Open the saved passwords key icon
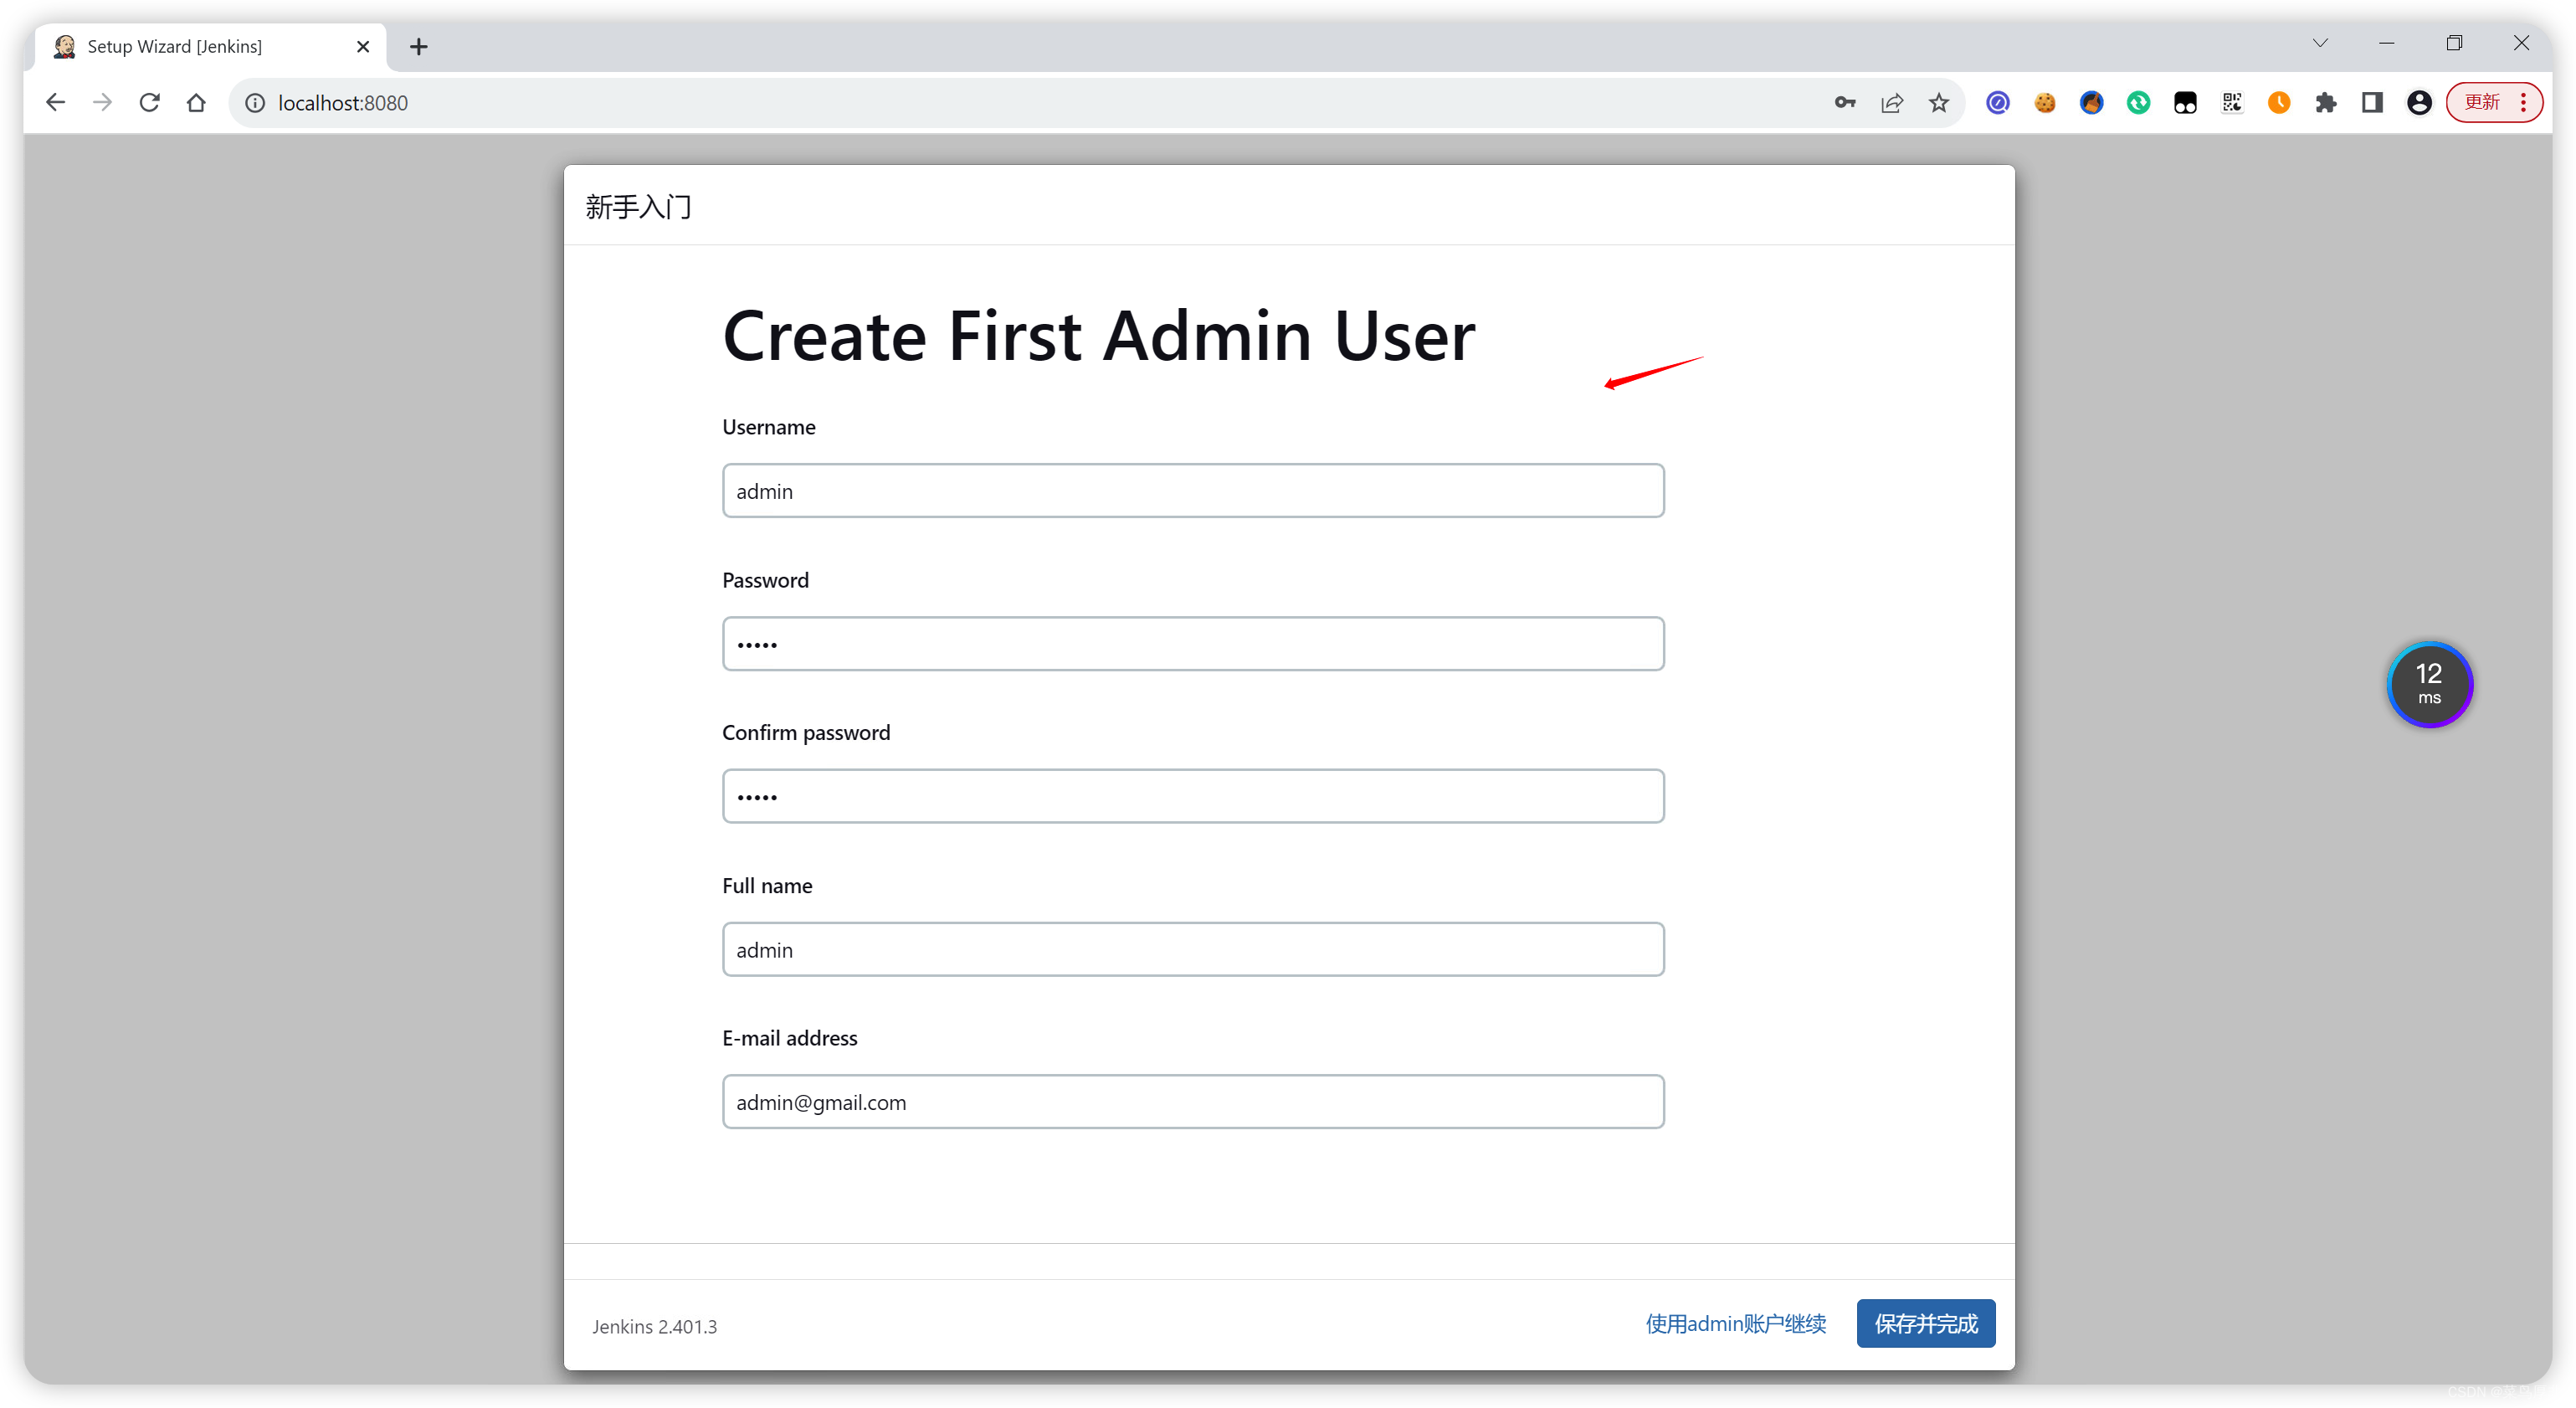2576x1408 pixels. point(1845,102)
